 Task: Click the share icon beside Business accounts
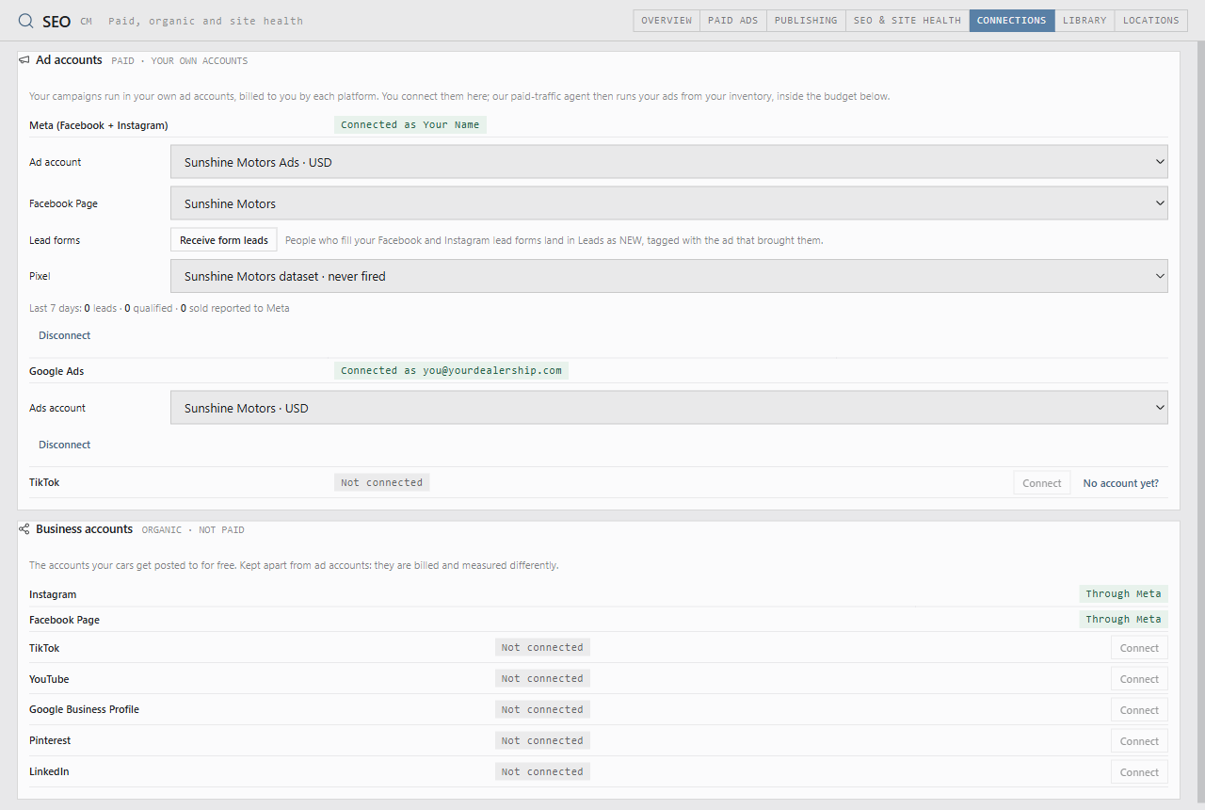[x=24, y=529]
